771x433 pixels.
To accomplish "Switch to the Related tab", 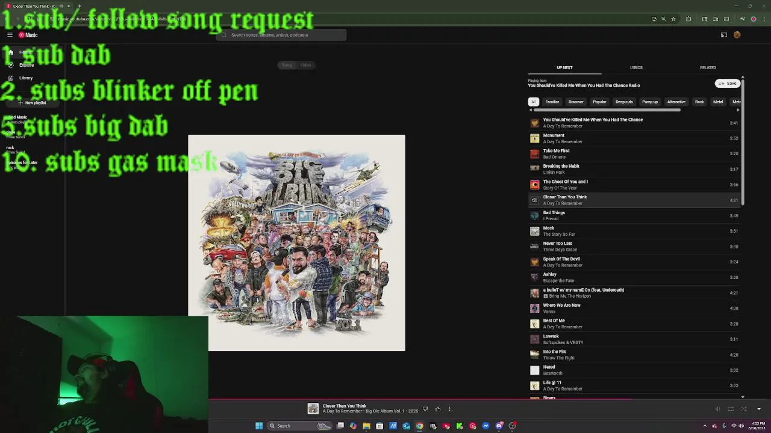I will (x=708, y=67).
